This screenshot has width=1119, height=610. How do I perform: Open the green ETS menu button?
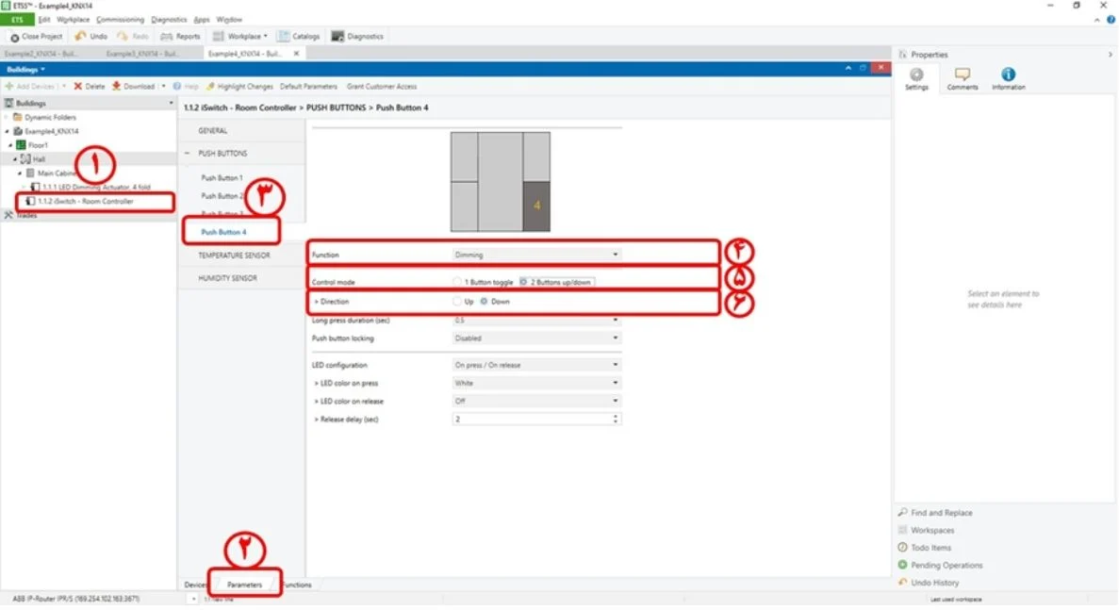17,19
